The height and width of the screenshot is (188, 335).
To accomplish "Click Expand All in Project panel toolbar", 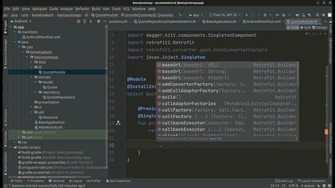I will pos(85,21).
